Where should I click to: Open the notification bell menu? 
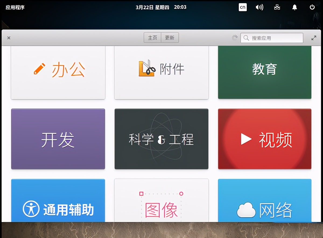click(x=294, y=7)
